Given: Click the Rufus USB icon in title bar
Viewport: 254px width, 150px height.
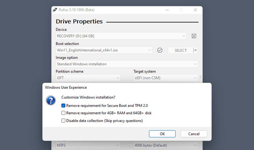Looking at the screenshot, I should [55, 10].
